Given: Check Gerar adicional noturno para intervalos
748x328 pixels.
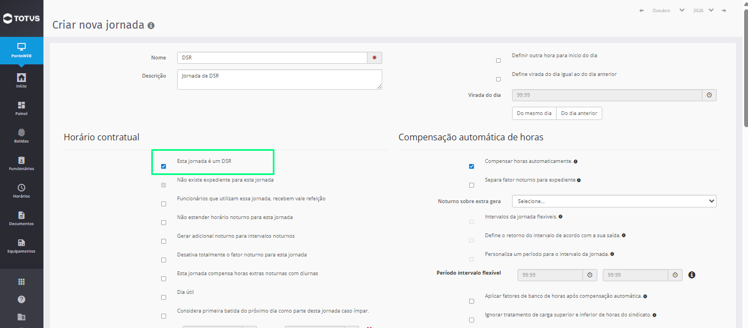Looking at the screenshot, I should click(163, 241).
